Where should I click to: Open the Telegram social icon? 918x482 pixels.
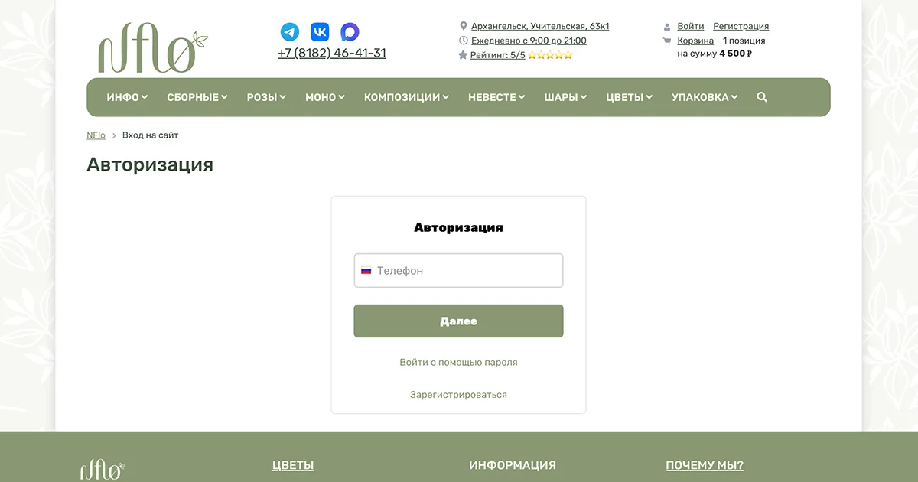coord(290,32)
